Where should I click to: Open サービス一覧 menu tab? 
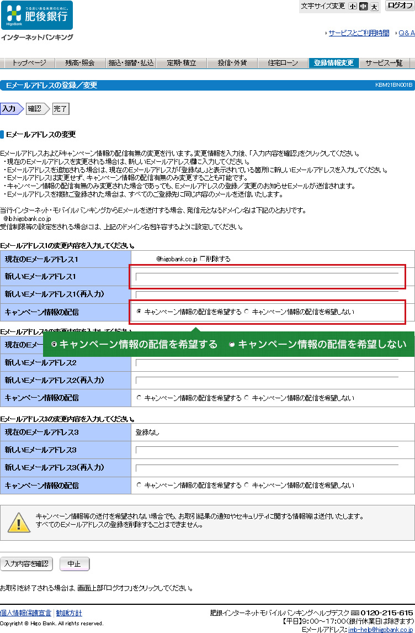pos(384,63)
